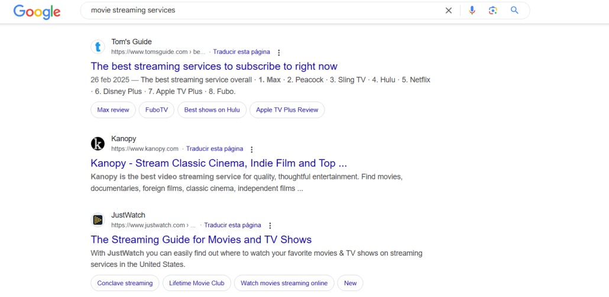This screenshot has width=609, height=297.
Task: Select the Lifetime Movie Club chip
Action: tap(196, 283)
